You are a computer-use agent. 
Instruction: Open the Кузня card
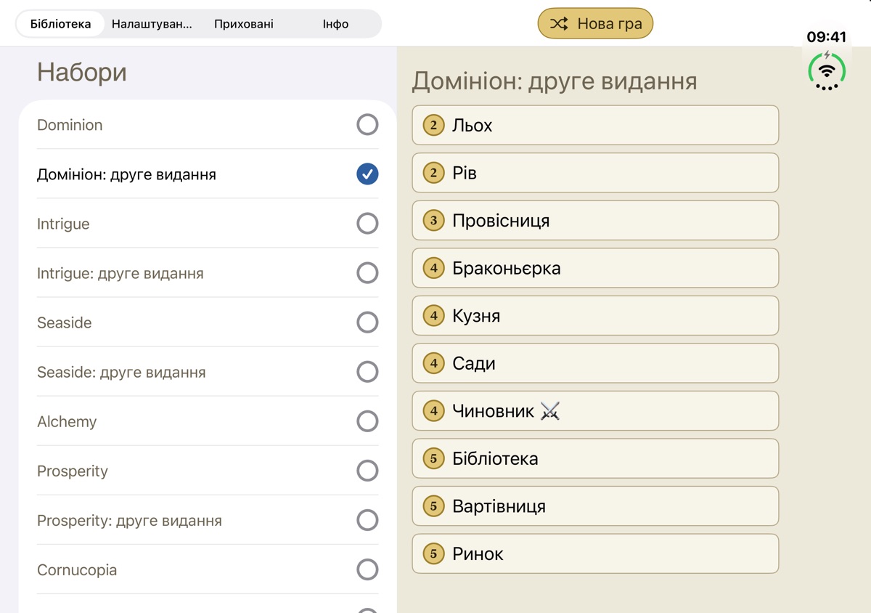point(595,315)
